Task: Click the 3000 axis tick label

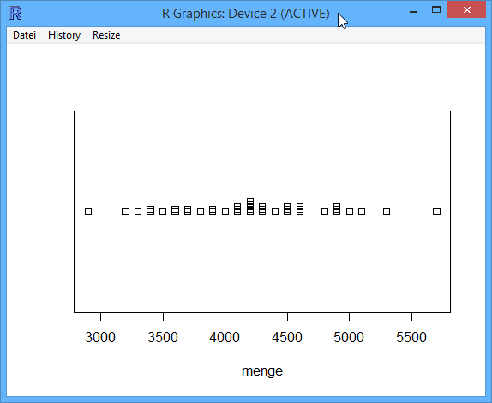Action: coord(100,337)
